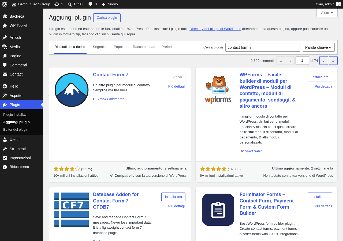The width and height of the screenshot is (343, 241).
Task: Click admin avatar icon at top right
Action: [x=338, y=4]
